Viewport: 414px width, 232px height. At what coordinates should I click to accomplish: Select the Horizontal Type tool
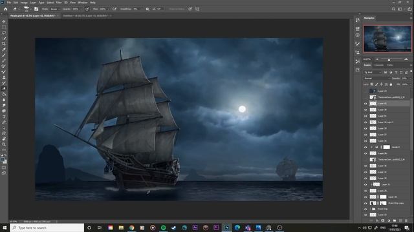pyautogui.click(x=4, y=117)
